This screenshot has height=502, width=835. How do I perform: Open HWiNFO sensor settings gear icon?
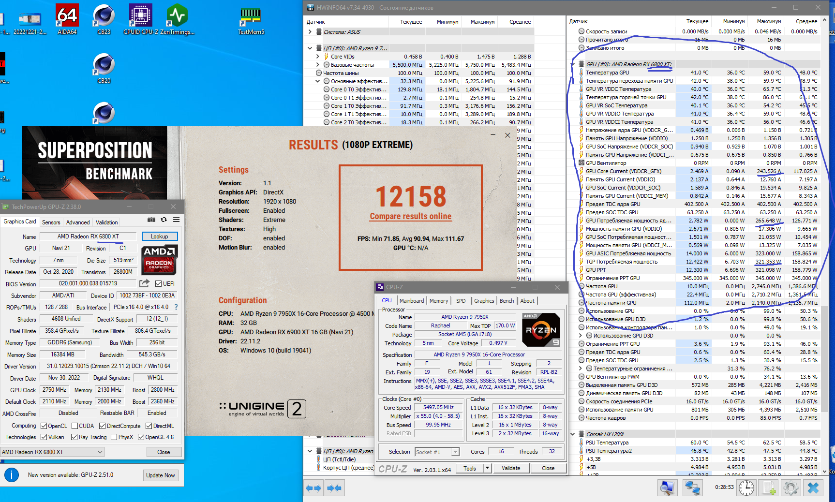tap(791, 488)
